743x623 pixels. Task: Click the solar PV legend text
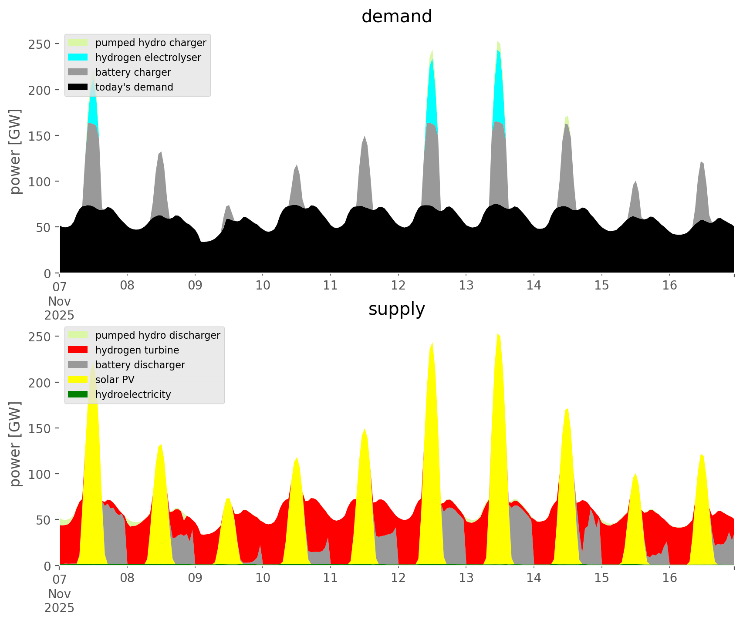[115, 380]
